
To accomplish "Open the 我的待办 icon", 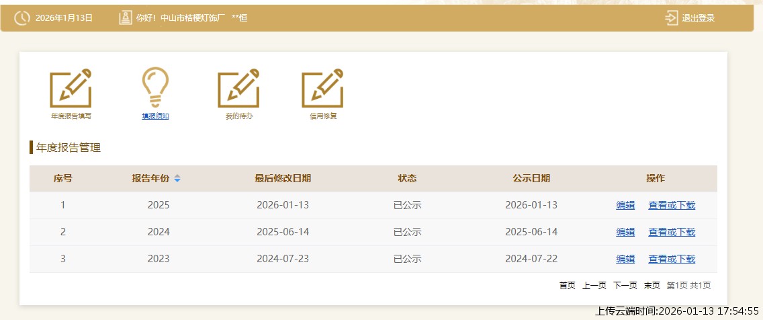I will point(238,88).
